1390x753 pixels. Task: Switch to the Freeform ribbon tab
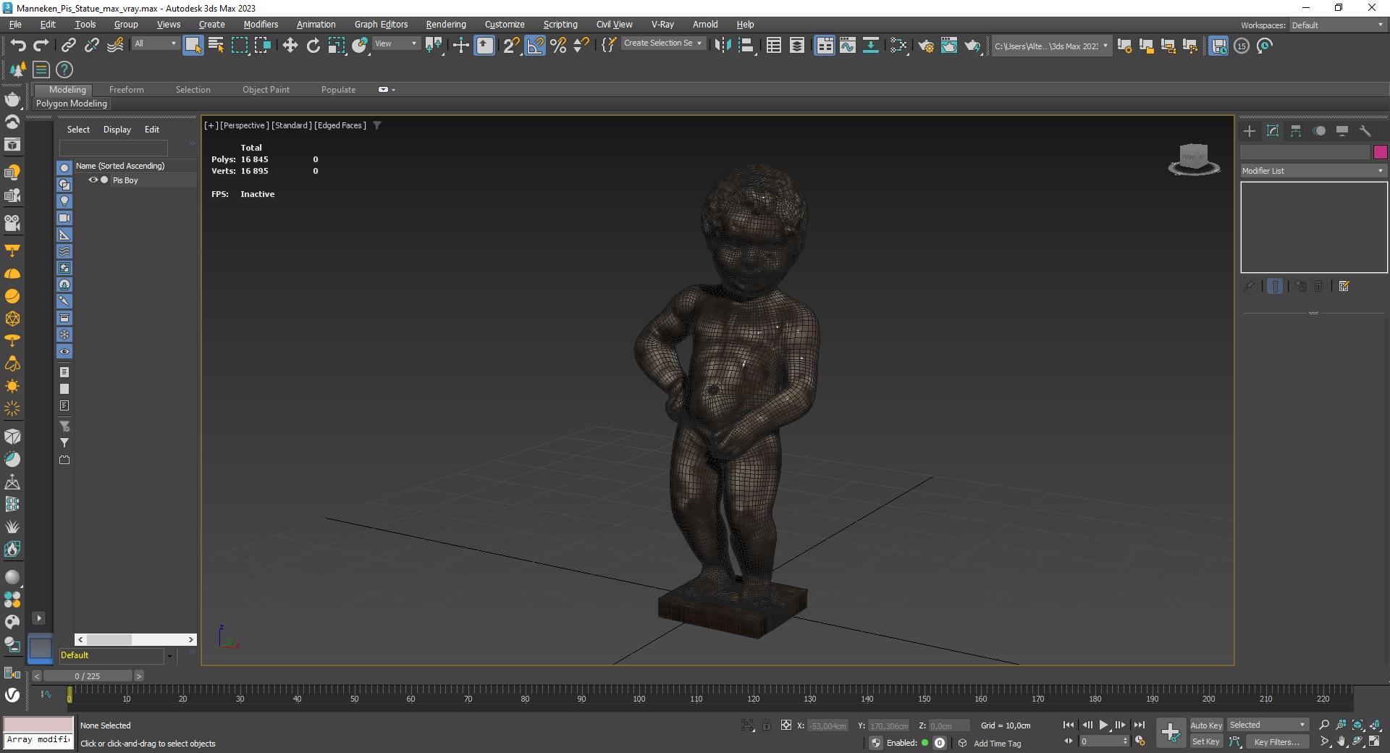tap(127, 90)
